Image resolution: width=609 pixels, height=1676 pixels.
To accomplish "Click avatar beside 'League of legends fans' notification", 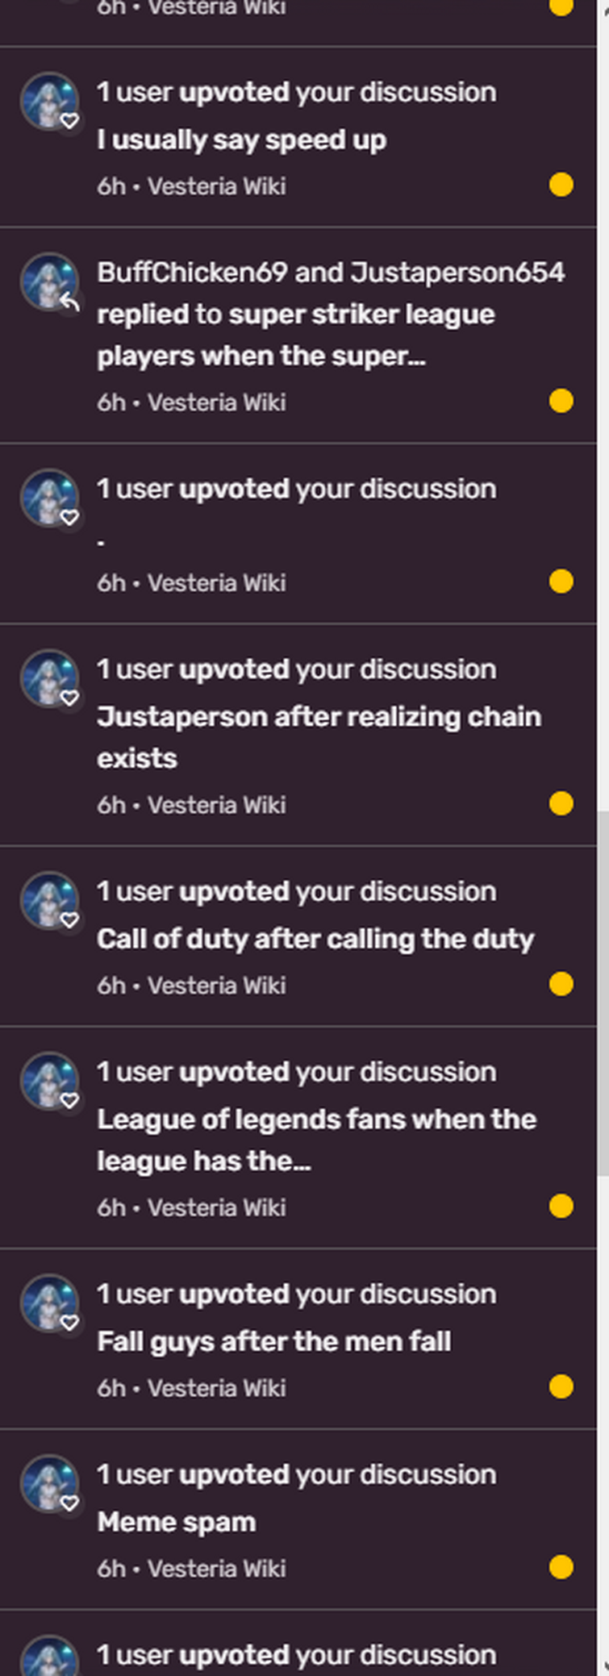I will (49, 1082).
